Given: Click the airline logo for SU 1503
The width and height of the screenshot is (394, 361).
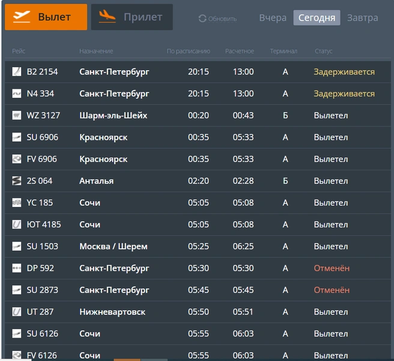Looking at the screenshot, I should [17, 246].
